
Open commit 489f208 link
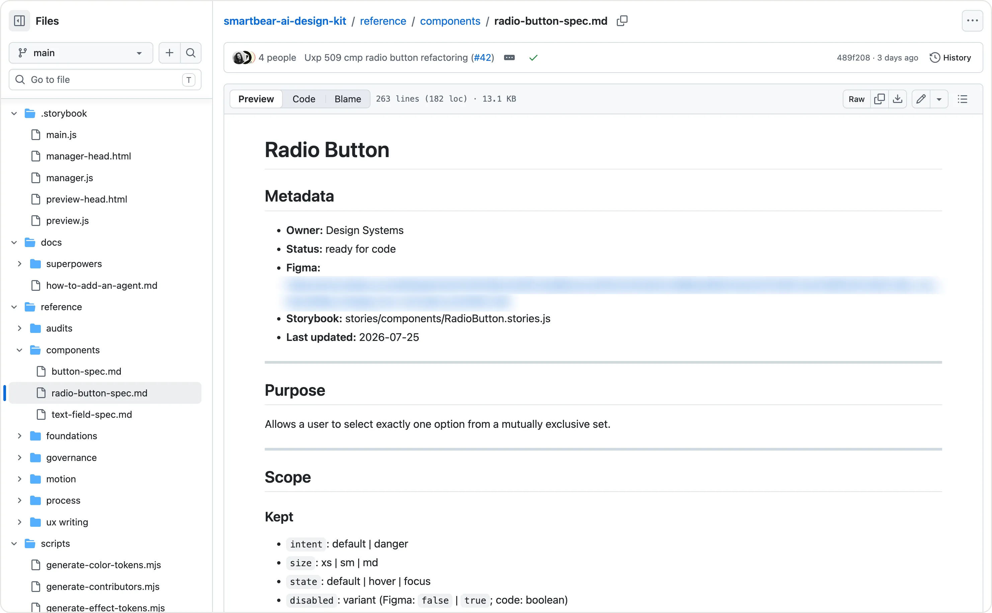pyautogui.click(x=853, y=57)
